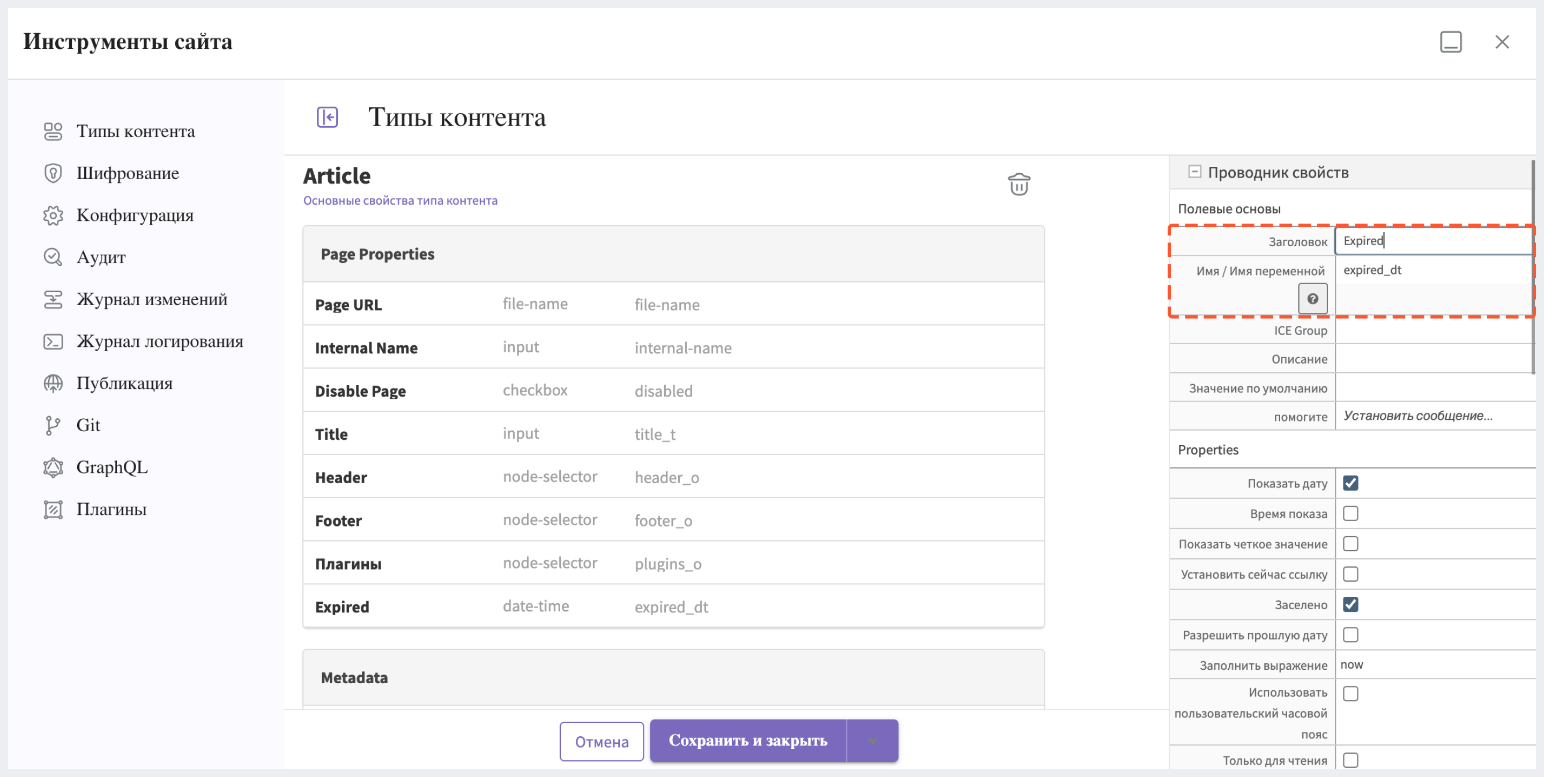
Task: Open Аудит in sidebar
Action: (x=101, y=257)
